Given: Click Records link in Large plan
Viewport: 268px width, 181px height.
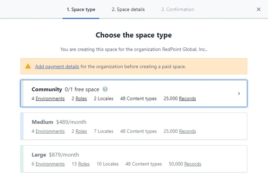Looking at the screenshot, I should pos(193,164).
